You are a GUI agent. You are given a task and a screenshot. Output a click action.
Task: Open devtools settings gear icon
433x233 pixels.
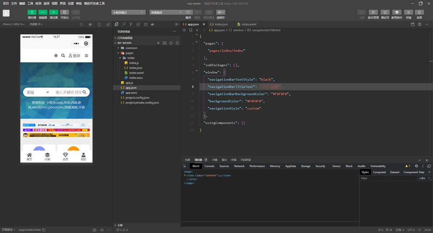coord(416,166)
